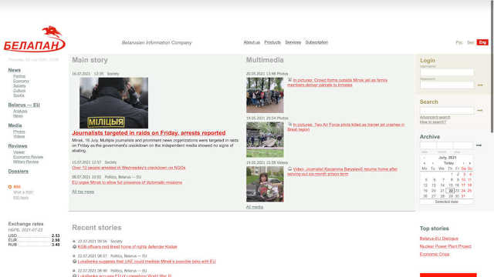
Task: Open the Subscription menu
Action: [x=316, y=42]
